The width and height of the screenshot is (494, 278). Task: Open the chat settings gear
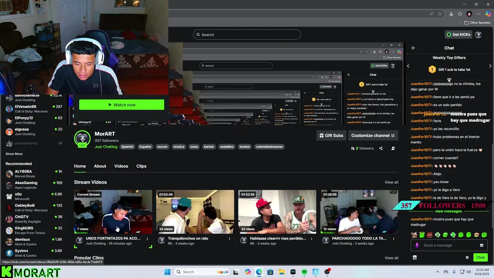coord(467,258)
